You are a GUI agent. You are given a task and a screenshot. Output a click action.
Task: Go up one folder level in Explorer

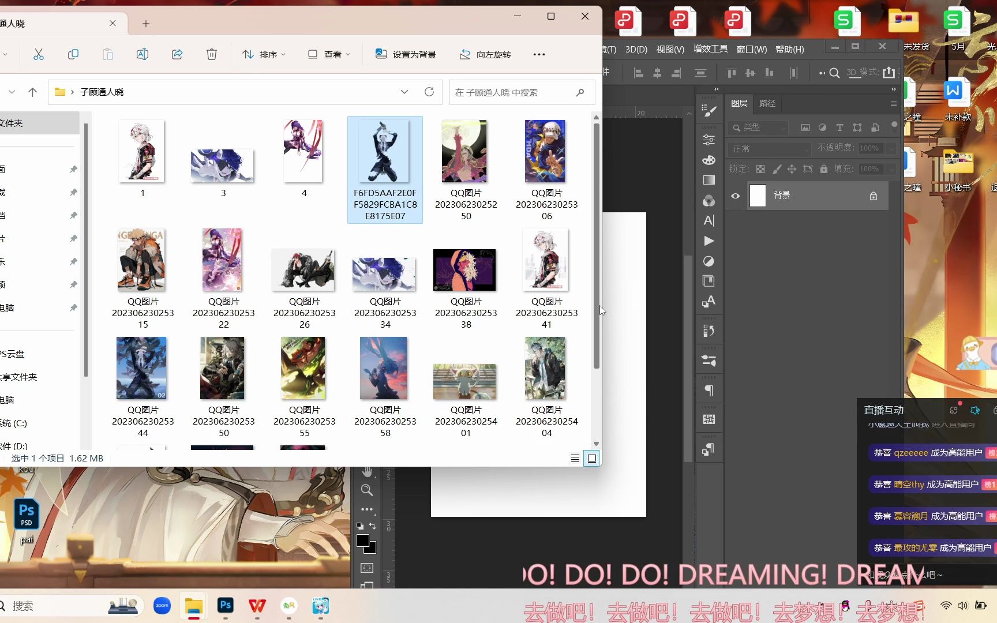(33, 92)
